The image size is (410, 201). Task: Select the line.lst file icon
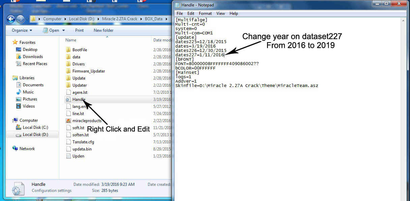68,113
